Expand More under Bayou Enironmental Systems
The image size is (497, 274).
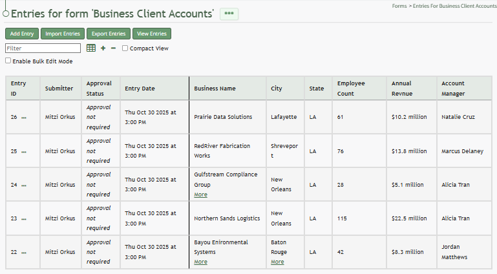(200, 262)
